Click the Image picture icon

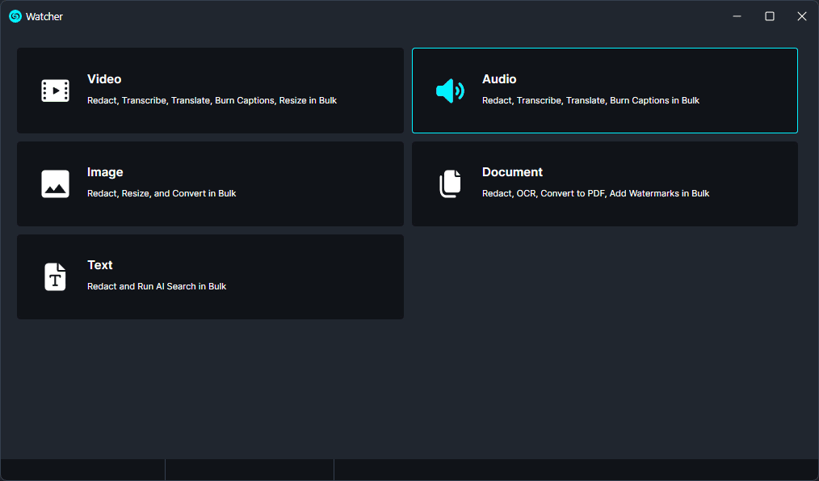point(55,184)
